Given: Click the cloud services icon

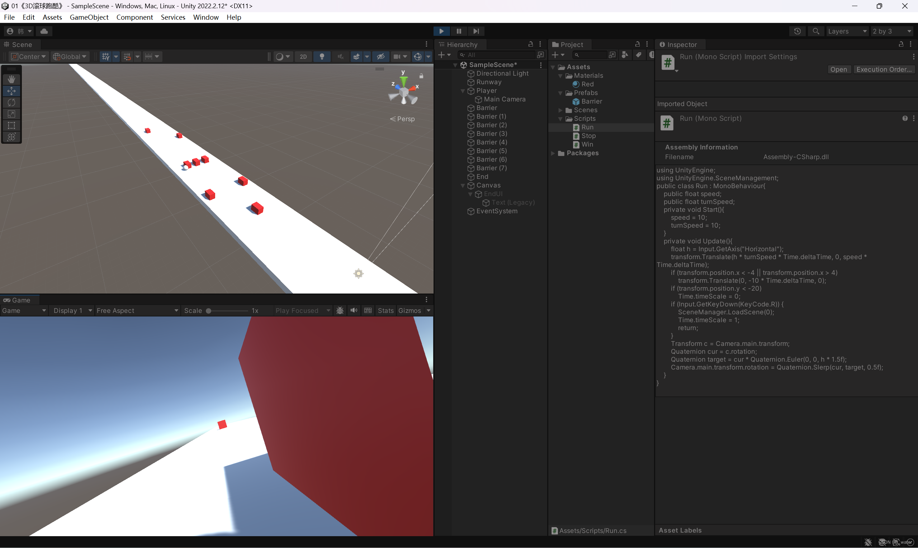Looking at the screenshot, I should [x=44, y=31].
